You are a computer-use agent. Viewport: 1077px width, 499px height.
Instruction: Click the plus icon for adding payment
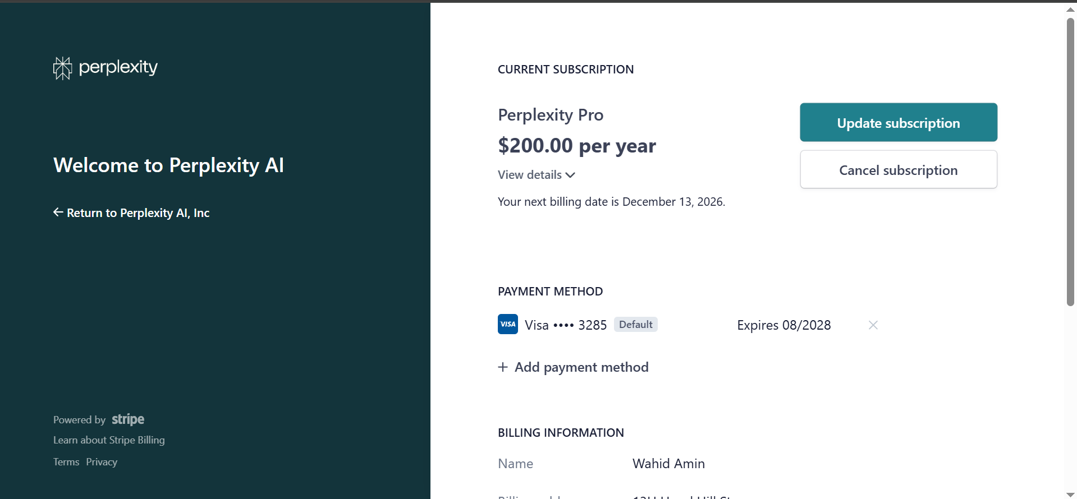pos(503,367)
